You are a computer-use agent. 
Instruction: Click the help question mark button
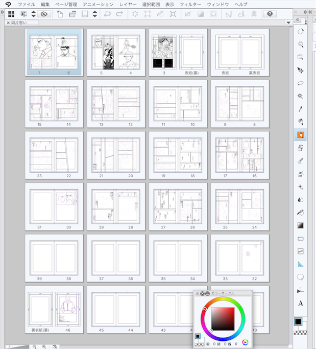[270, 14]
